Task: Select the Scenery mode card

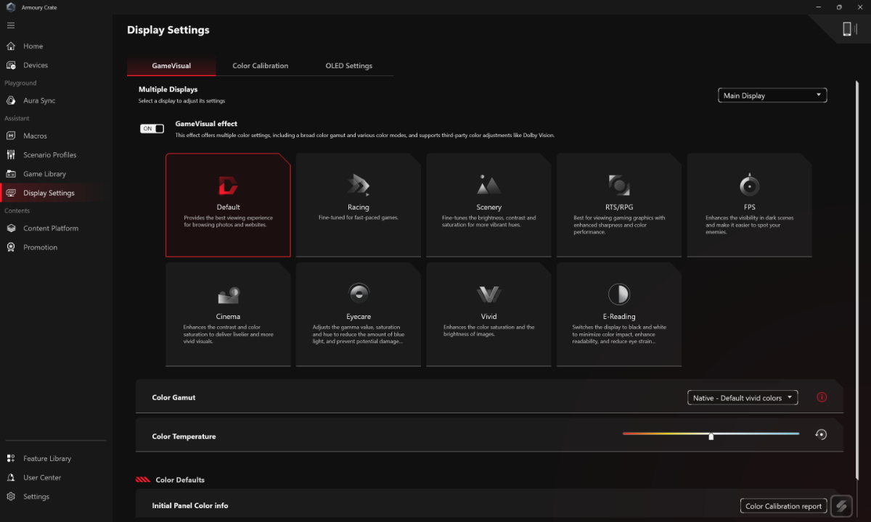Action: tap(489, 205)
